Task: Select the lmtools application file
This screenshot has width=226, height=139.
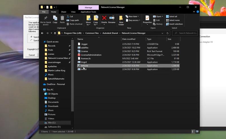Action: click(x=128, y=66)
